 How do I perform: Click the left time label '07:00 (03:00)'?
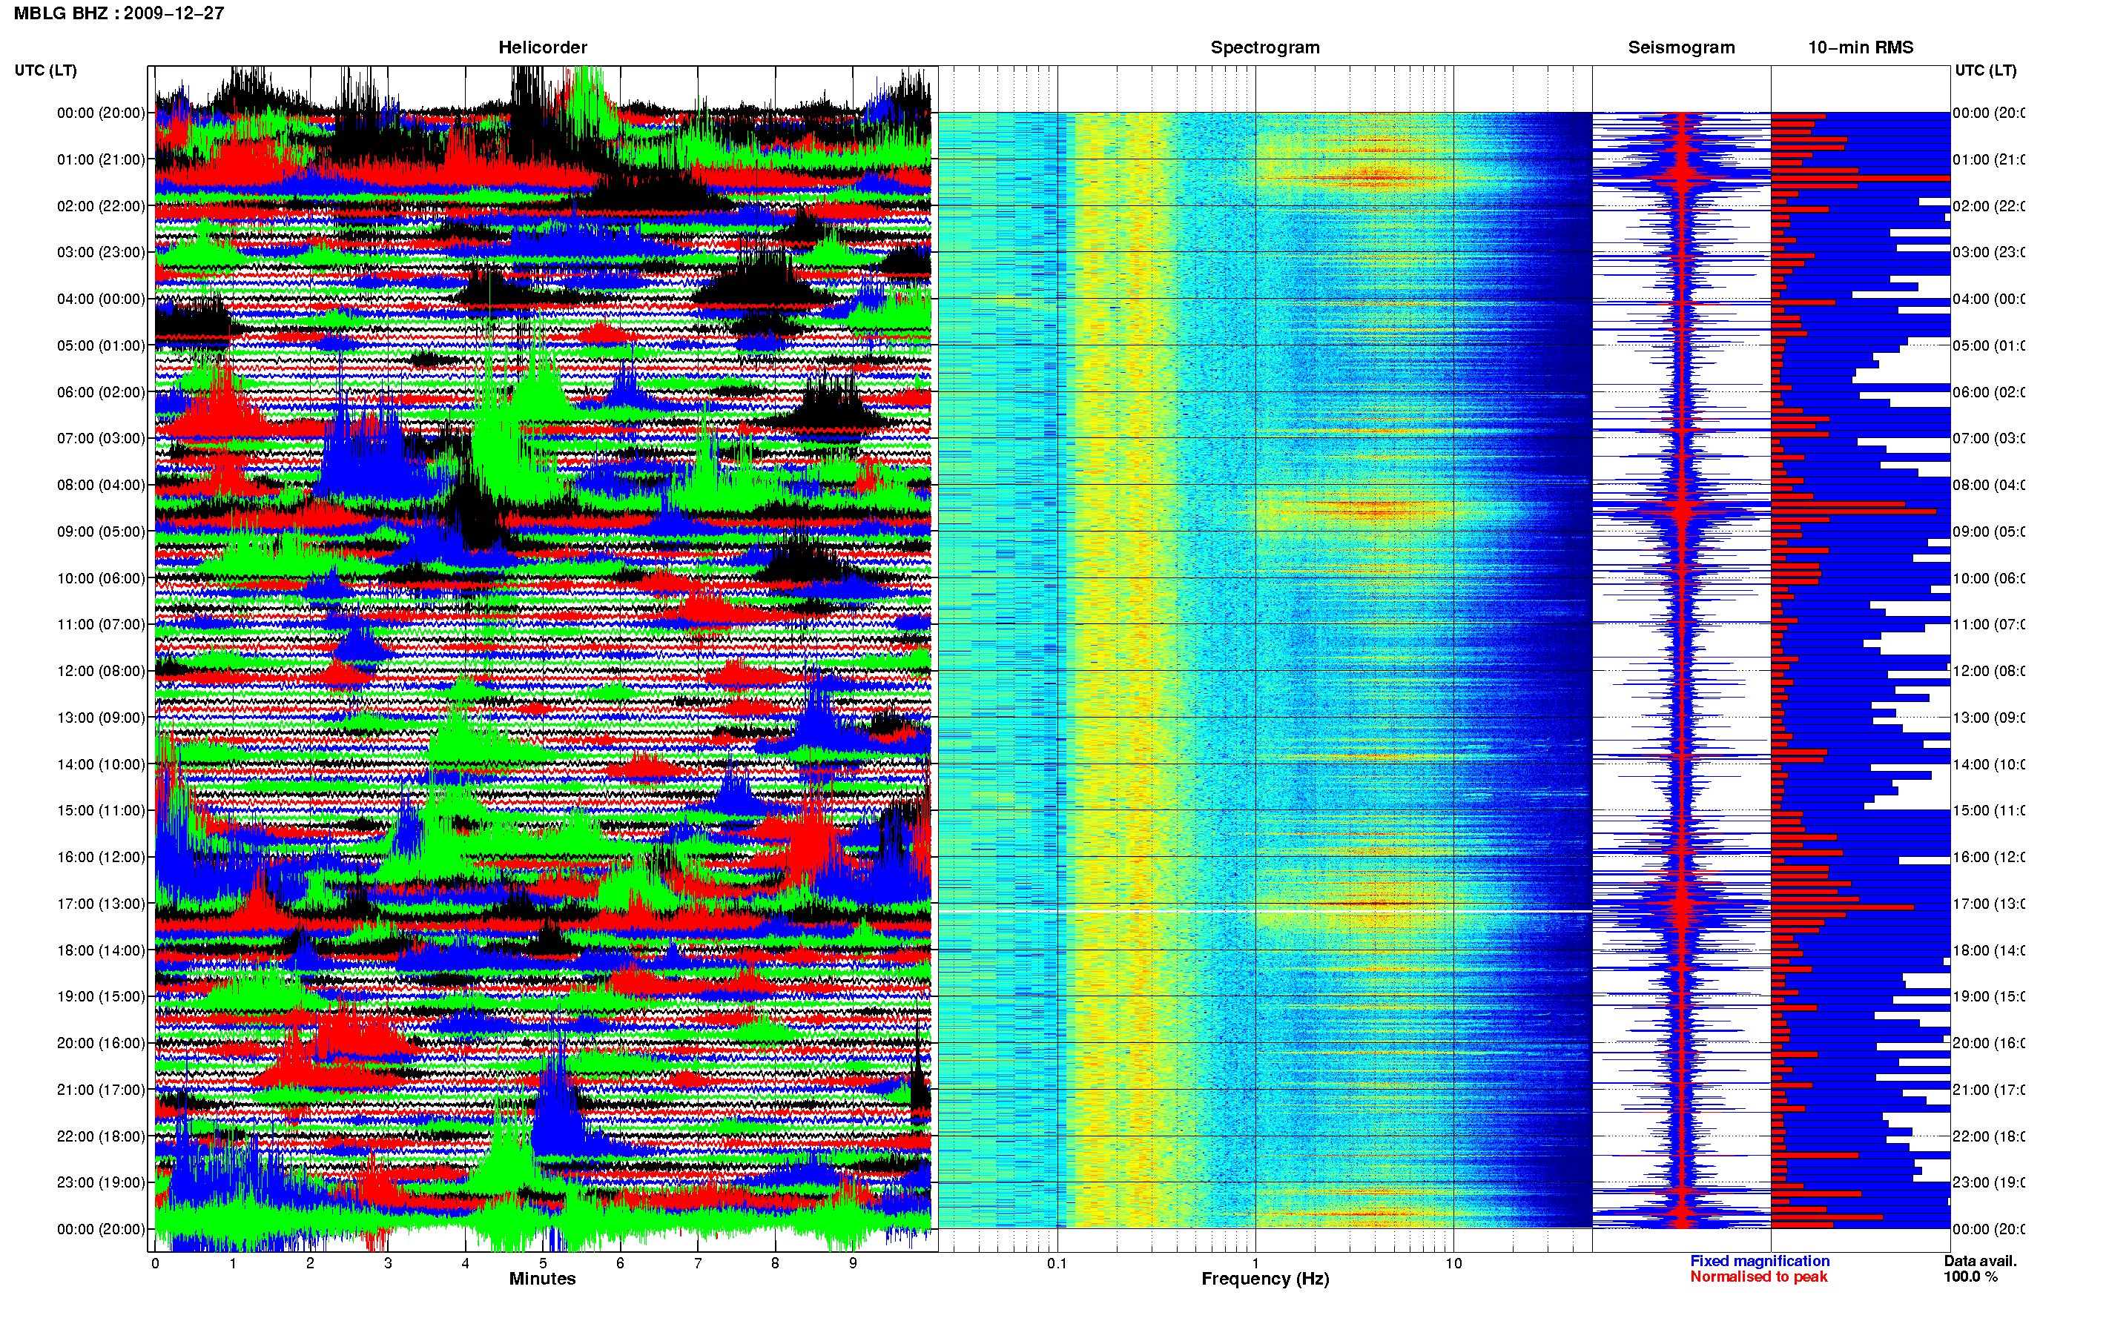coord(101,437)
